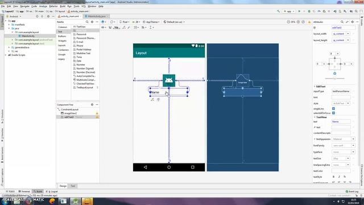Switch to the MainActivity.java editor tab
This screenshot has width=364, height=205.
click(96, 17)
